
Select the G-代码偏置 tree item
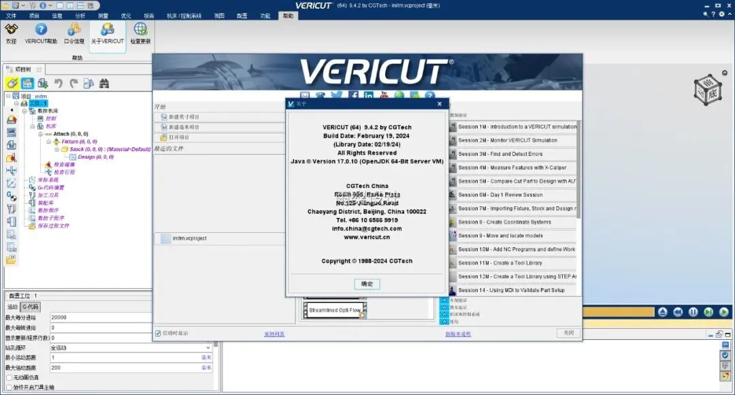point(51,188)
